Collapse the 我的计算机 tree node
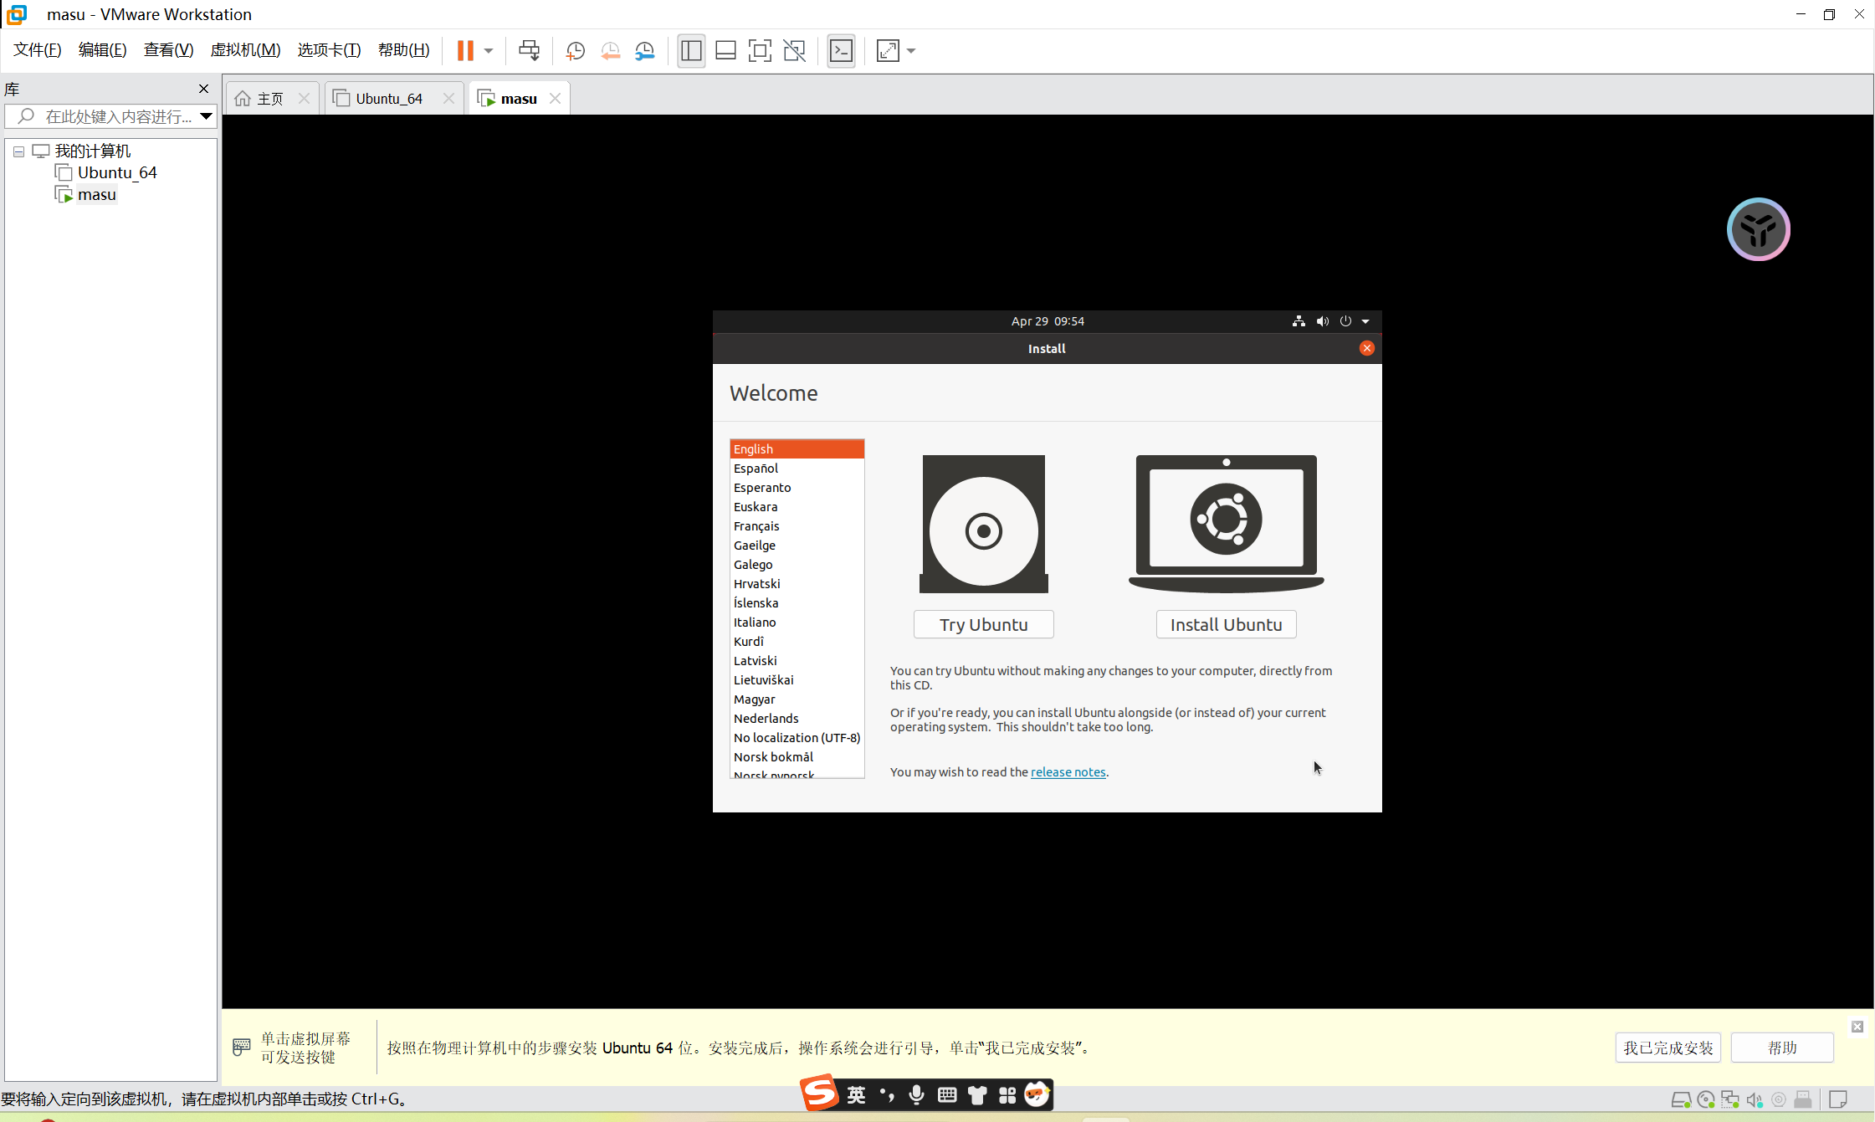The width and height of the screenshot is (1875, 1122). (18, 151)
